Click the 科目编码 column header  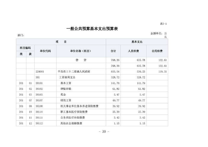(x=25, y=48)
